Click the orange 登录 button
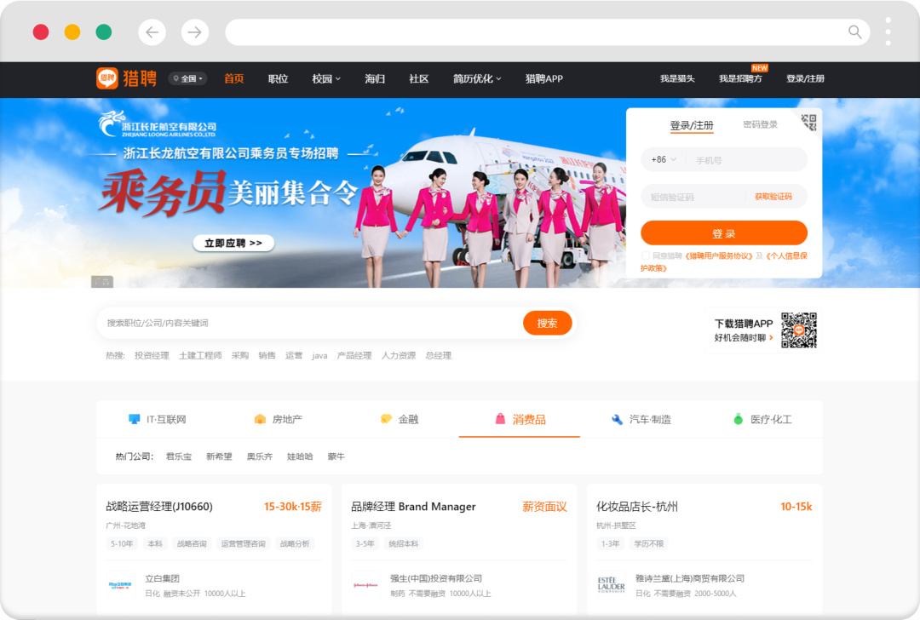The width and height of the screenshot is (920, 620). click(724, 232)
